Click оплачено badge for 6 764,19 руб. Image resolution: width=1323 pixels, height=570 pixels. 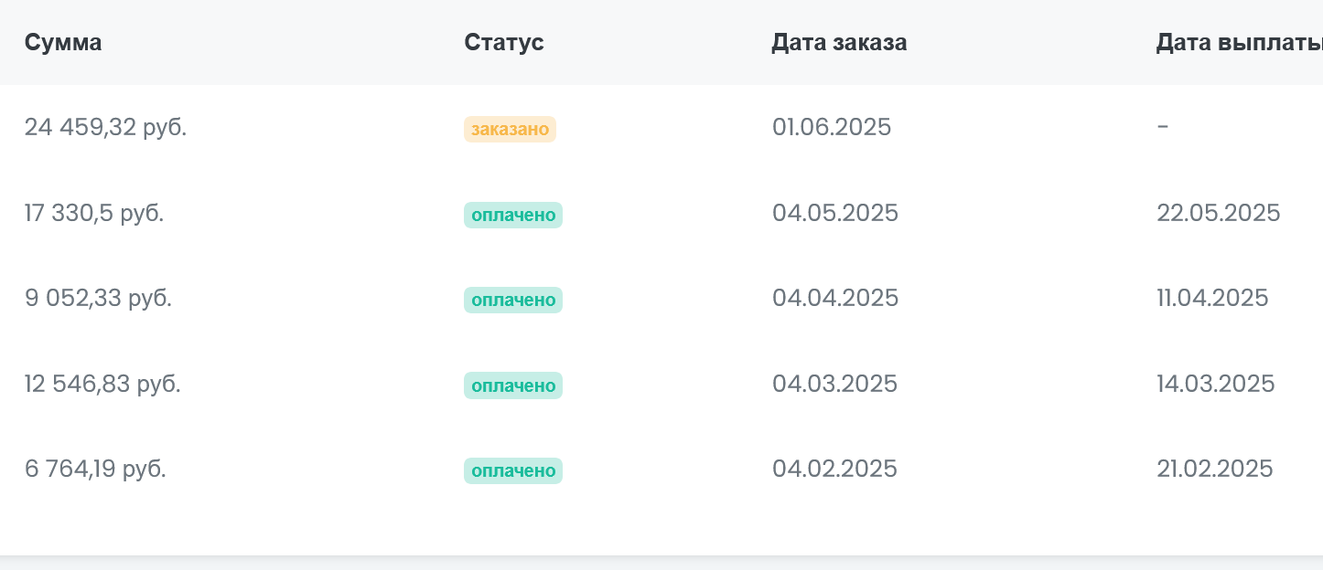[513, 470]
